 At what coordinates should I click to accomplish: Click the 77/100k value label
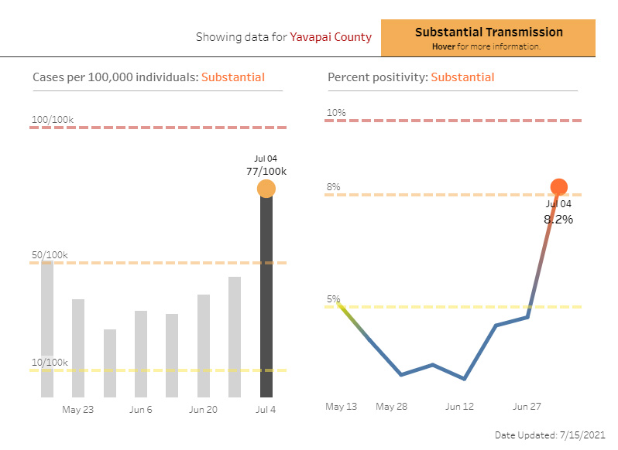point(266,172)
